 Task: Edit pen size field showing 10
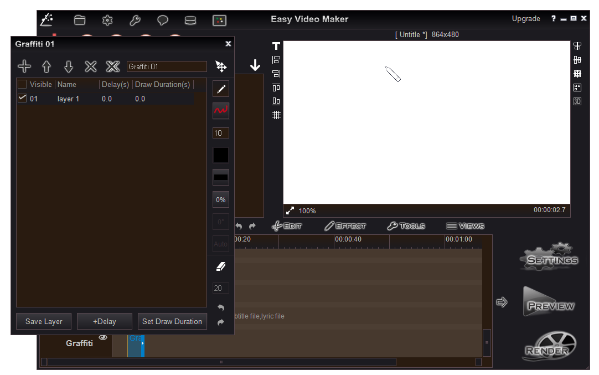coord(221,133)
